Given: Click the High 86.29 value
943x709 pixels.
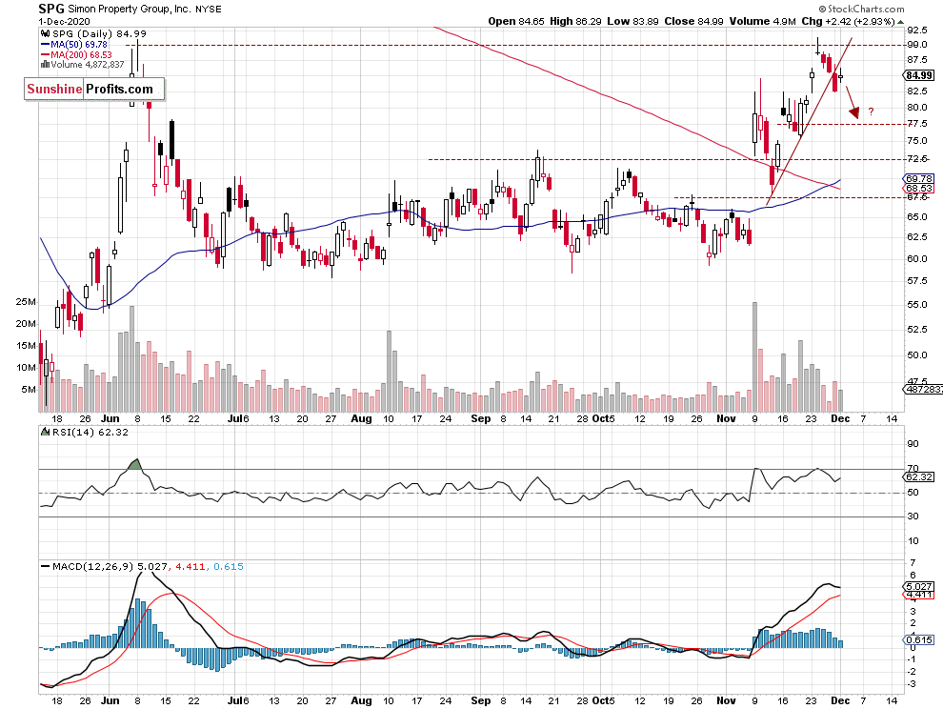Looking at the screenshot, I should point(575,21).
